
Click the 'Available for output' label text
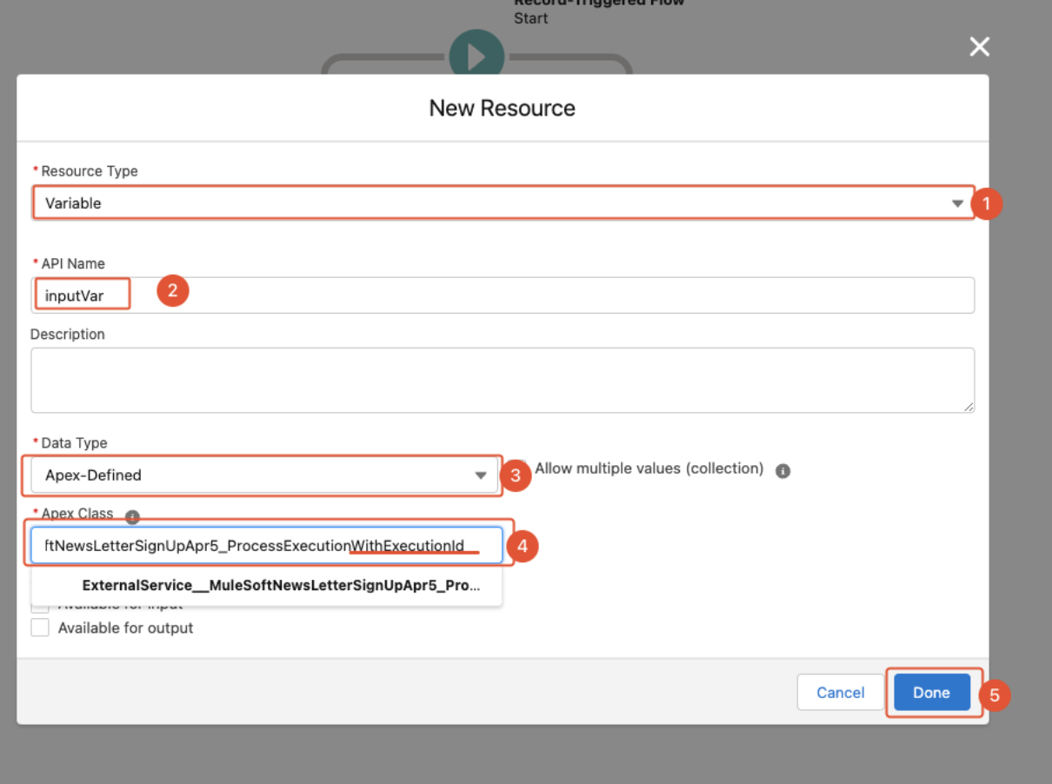tap(125, 628)
